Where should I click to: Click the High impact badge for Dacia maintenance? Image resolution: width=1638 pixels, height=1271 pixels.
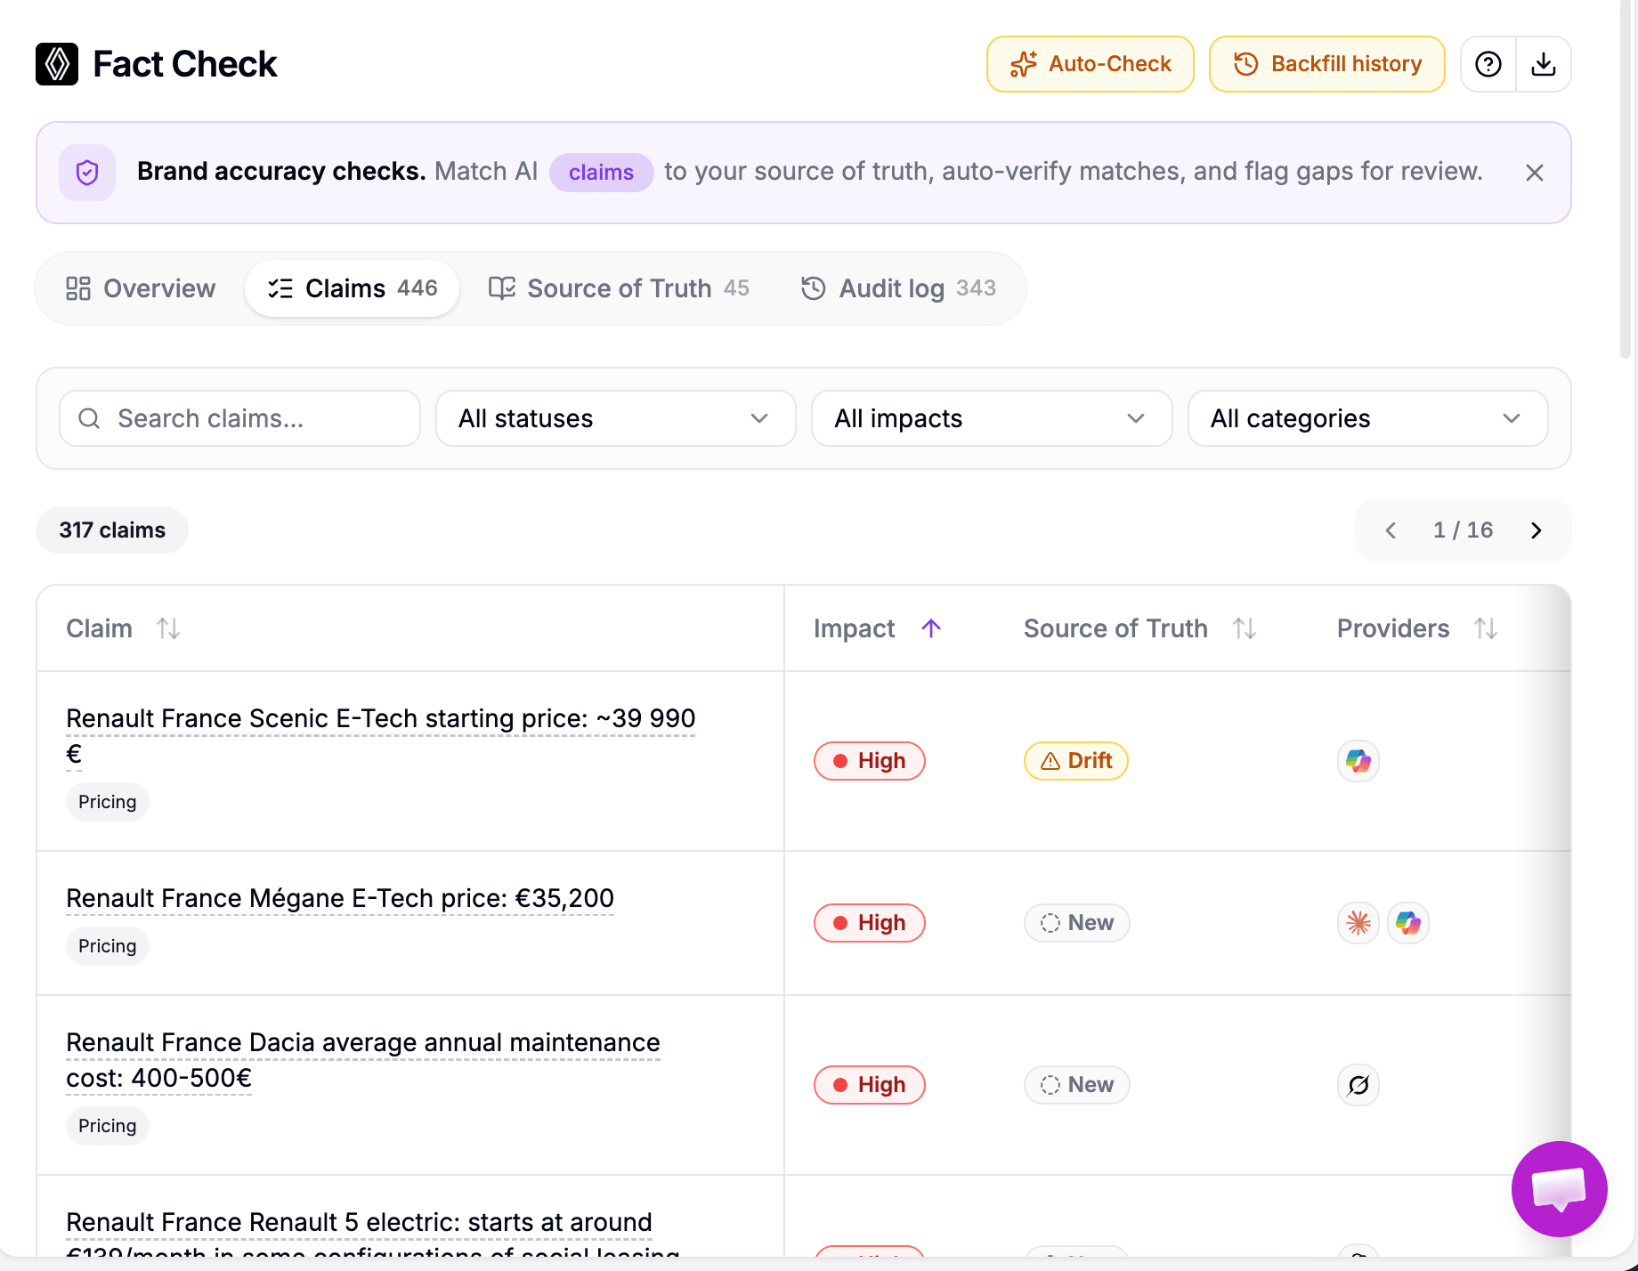click(x=870, y=1085)
